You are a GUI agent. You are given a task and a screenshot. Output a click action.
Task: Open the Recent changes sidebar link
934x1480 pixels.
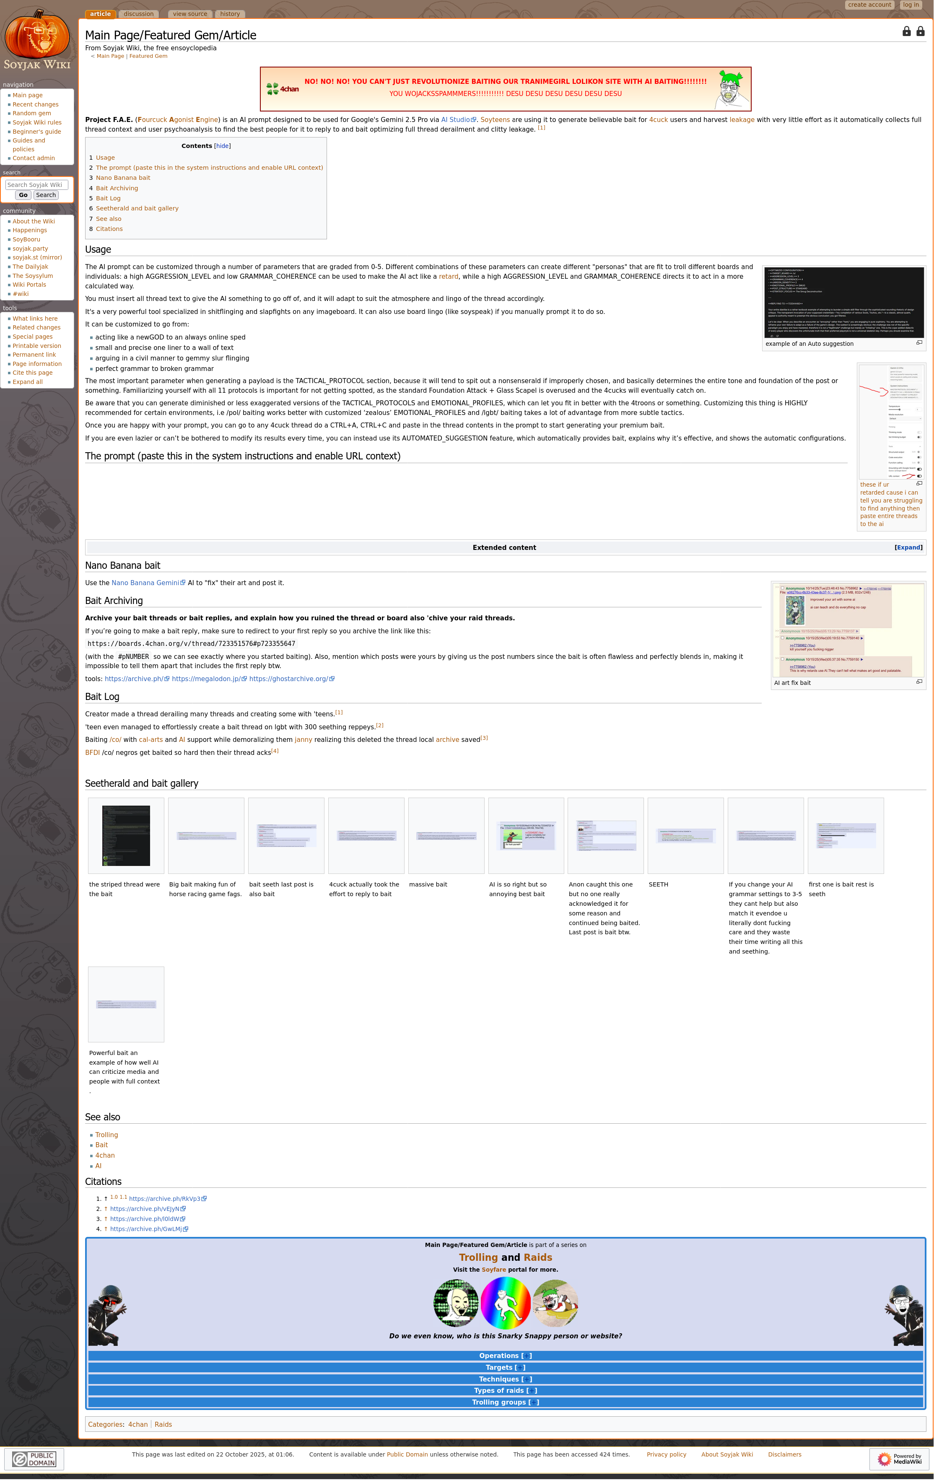pyautogui.click(x=36, y=104)
